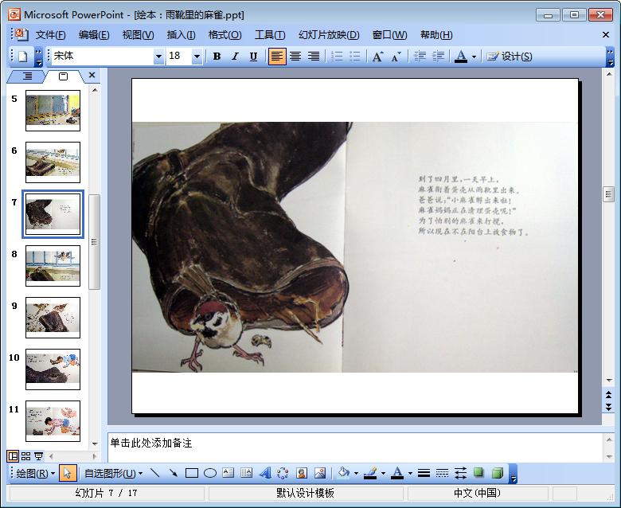Select the Line drawing tool
621x508 pixels.
tap(155, 473)
